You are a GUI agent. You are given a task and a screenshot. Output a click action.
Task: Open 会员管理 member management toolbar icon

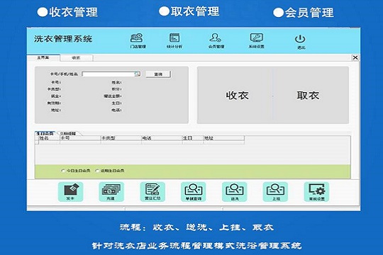[x=216, y=40]
